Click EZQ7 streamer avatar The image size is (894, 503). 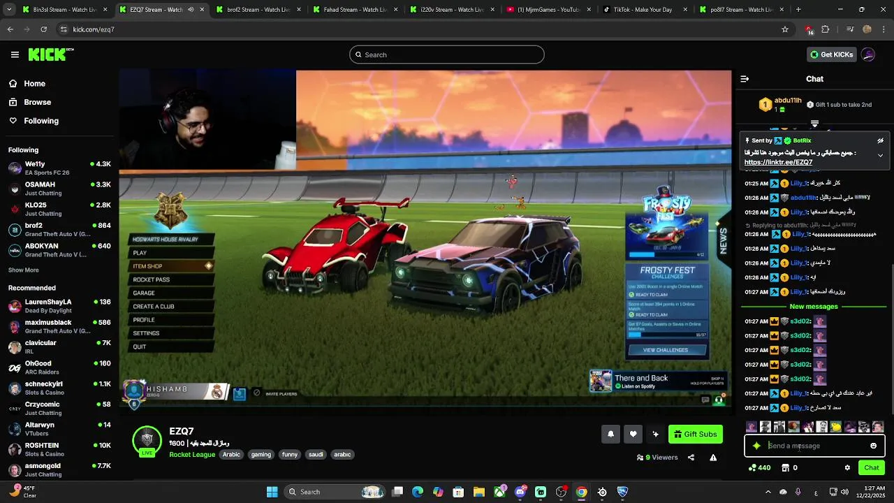(147, 440)
